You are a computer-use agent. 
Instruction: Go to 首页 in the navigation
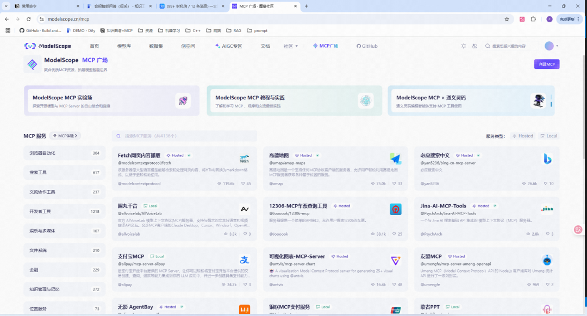(x=95, y=46)
